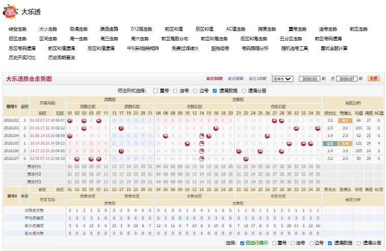Select number 01 in 预选行1
This screenshot has height=251, width=386.
point(70,166)
